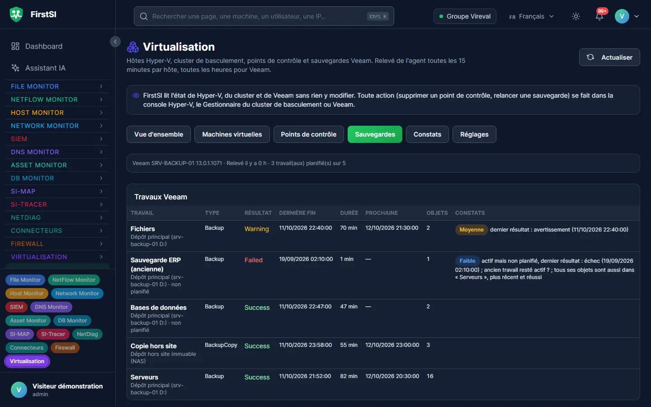The image size is (651, 407).
Task: Open the Français language dropdown
Action: [532, 16]
